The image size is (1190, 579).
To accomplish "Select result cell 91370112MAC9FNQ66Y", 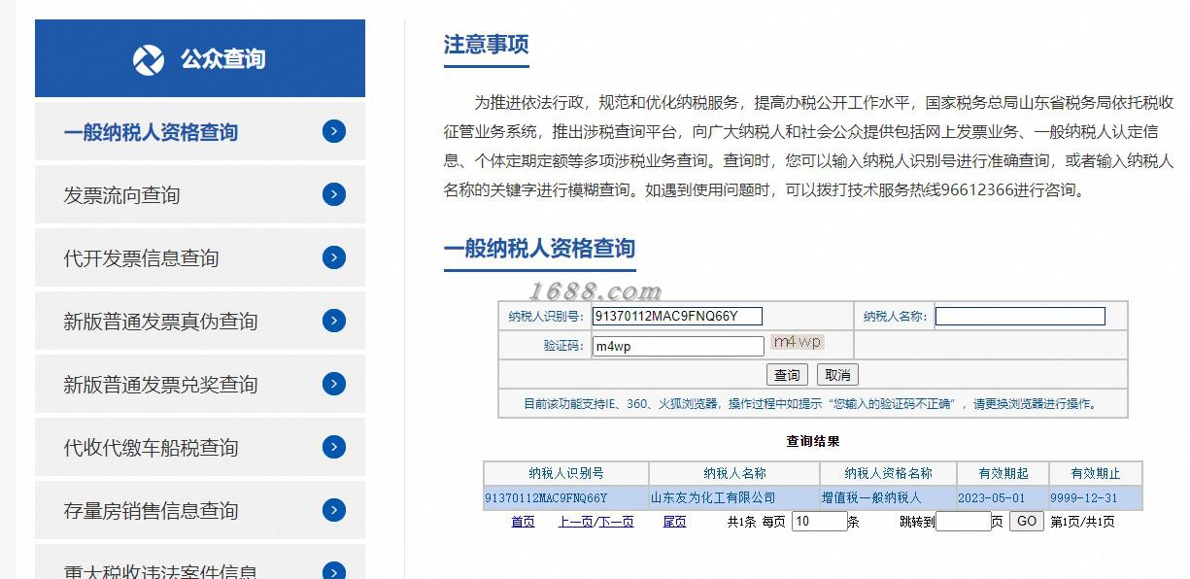I will click(565, 498).
